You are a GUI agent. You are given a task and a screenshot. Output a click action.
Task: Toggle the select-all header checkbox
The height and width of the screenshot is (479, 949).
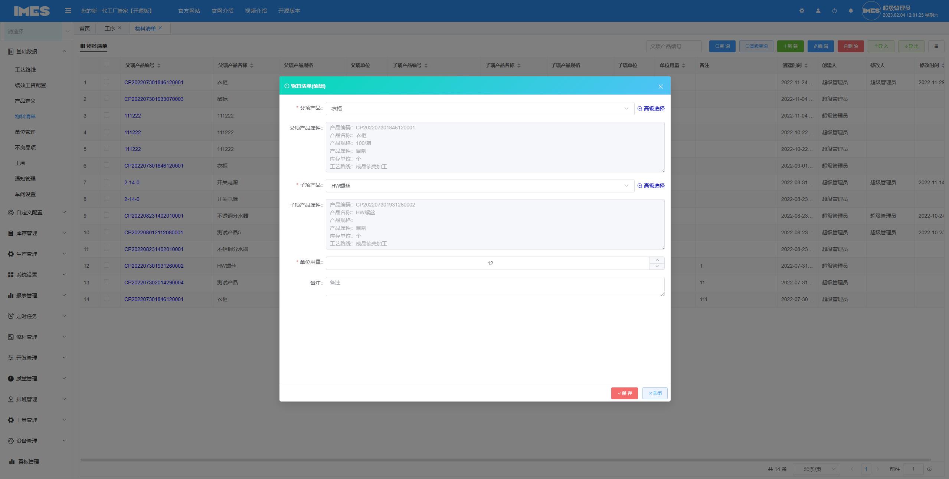pyautogui.click(x=107, y=65)
